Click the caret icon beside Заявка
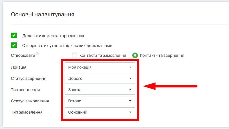The width and height of the screenshot is (229, 129). [x=130, y=90]
